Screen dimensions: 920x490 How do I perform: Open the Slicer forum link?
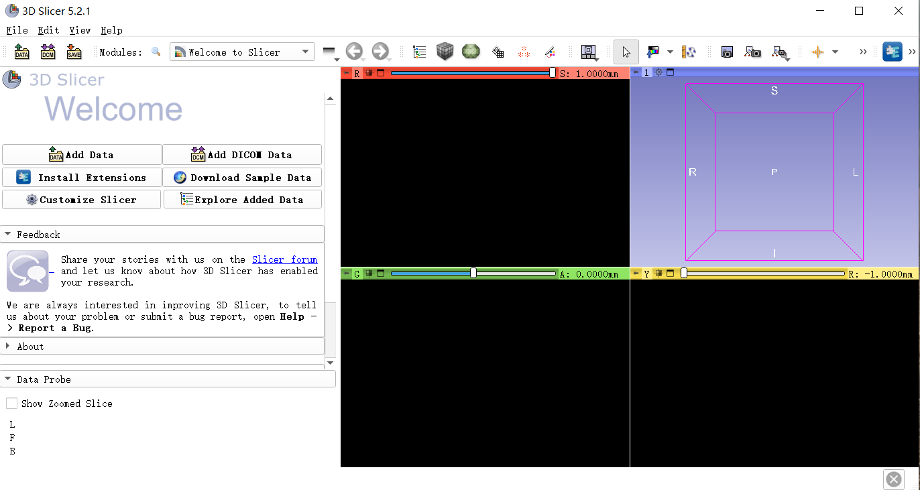click(284, 259)
